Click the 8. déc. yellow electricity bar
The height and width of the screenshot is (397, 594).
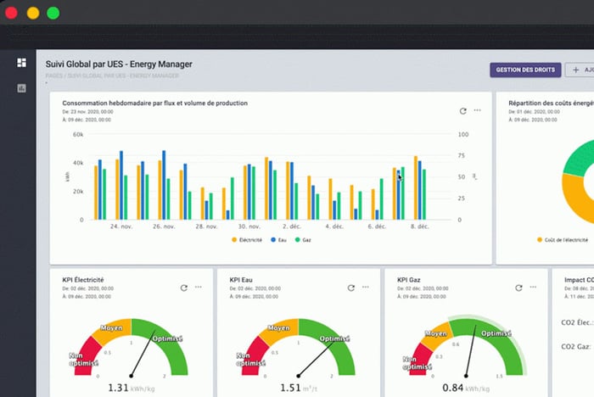click(x=416, y=187)
